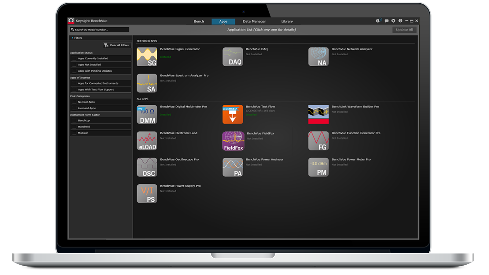This screenshot has height=275, width=489.
Task: Collapse the Filters panel arrow
Action: click(x=72, y=38)
